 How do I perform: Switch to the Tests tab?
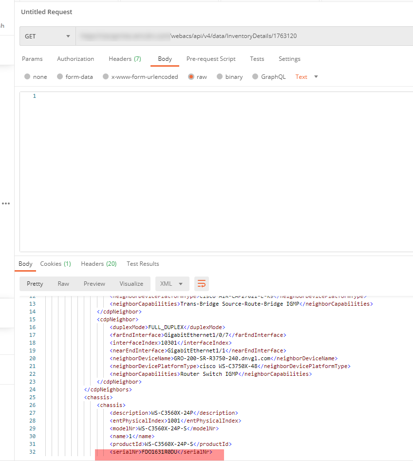pyautogui.click(x=257, y=58)
